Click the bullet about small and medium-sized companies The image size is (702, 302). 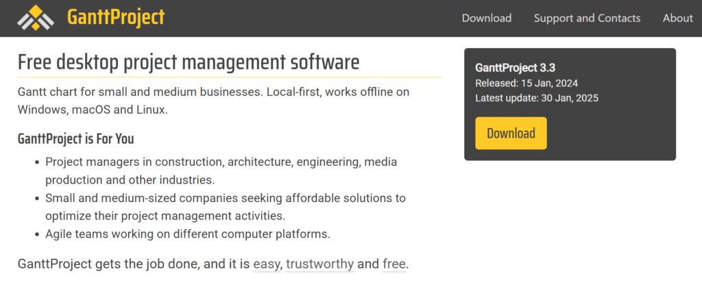coord(225,207)
